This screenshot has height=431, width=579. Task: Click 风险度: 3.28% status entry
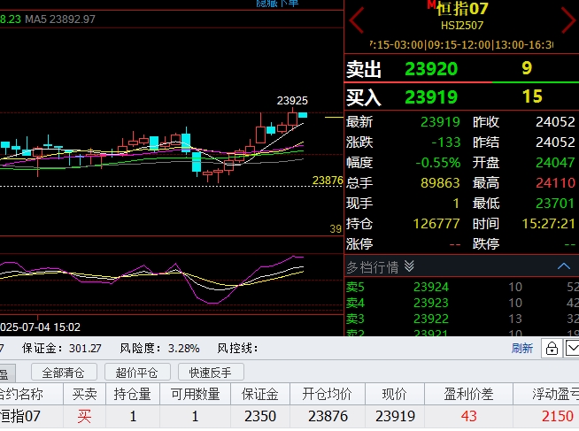[x=159, y=349]
